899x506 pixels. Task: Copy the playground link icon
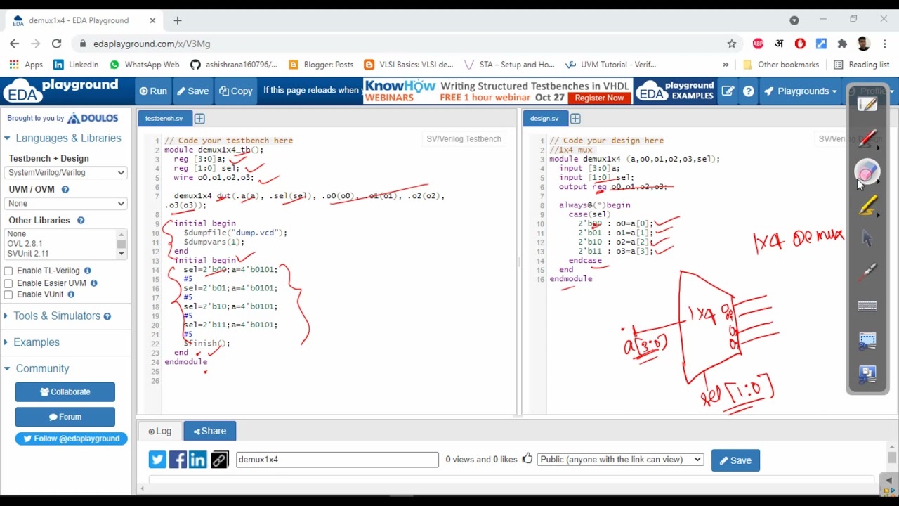[219, 460]
